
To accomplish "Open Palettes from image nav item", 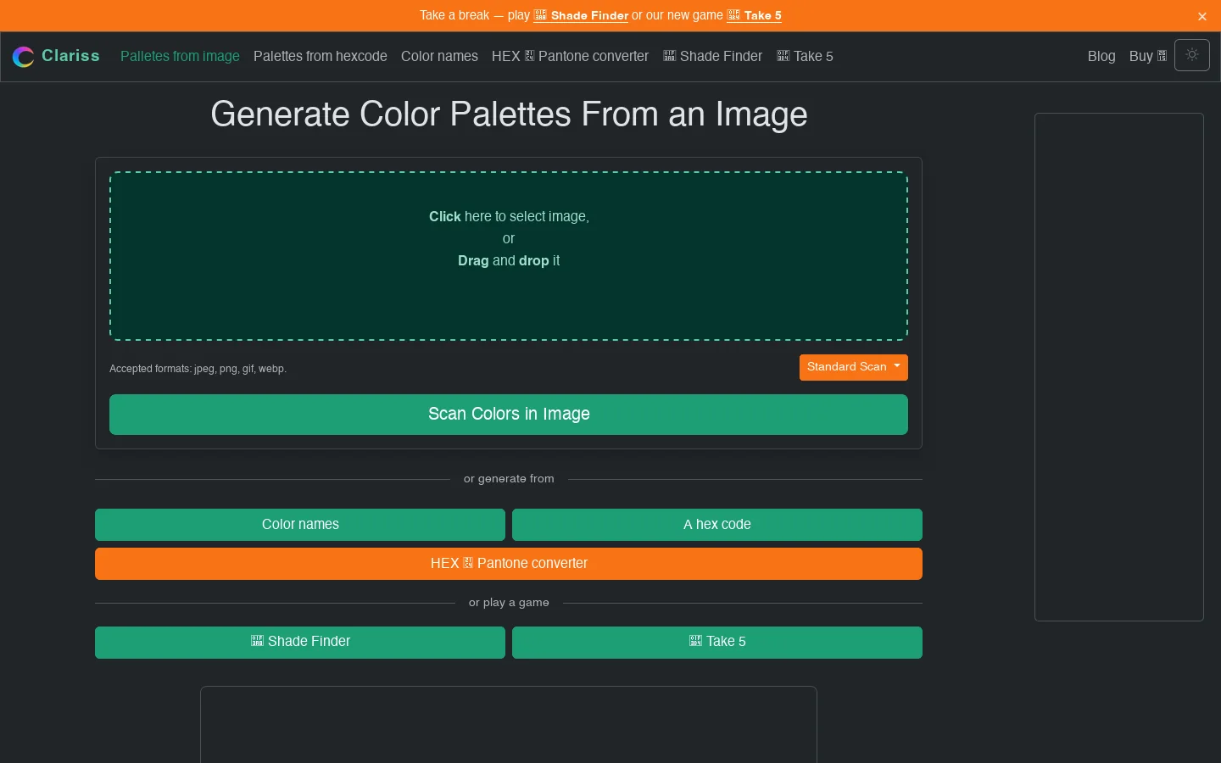I will coord(180,56).
